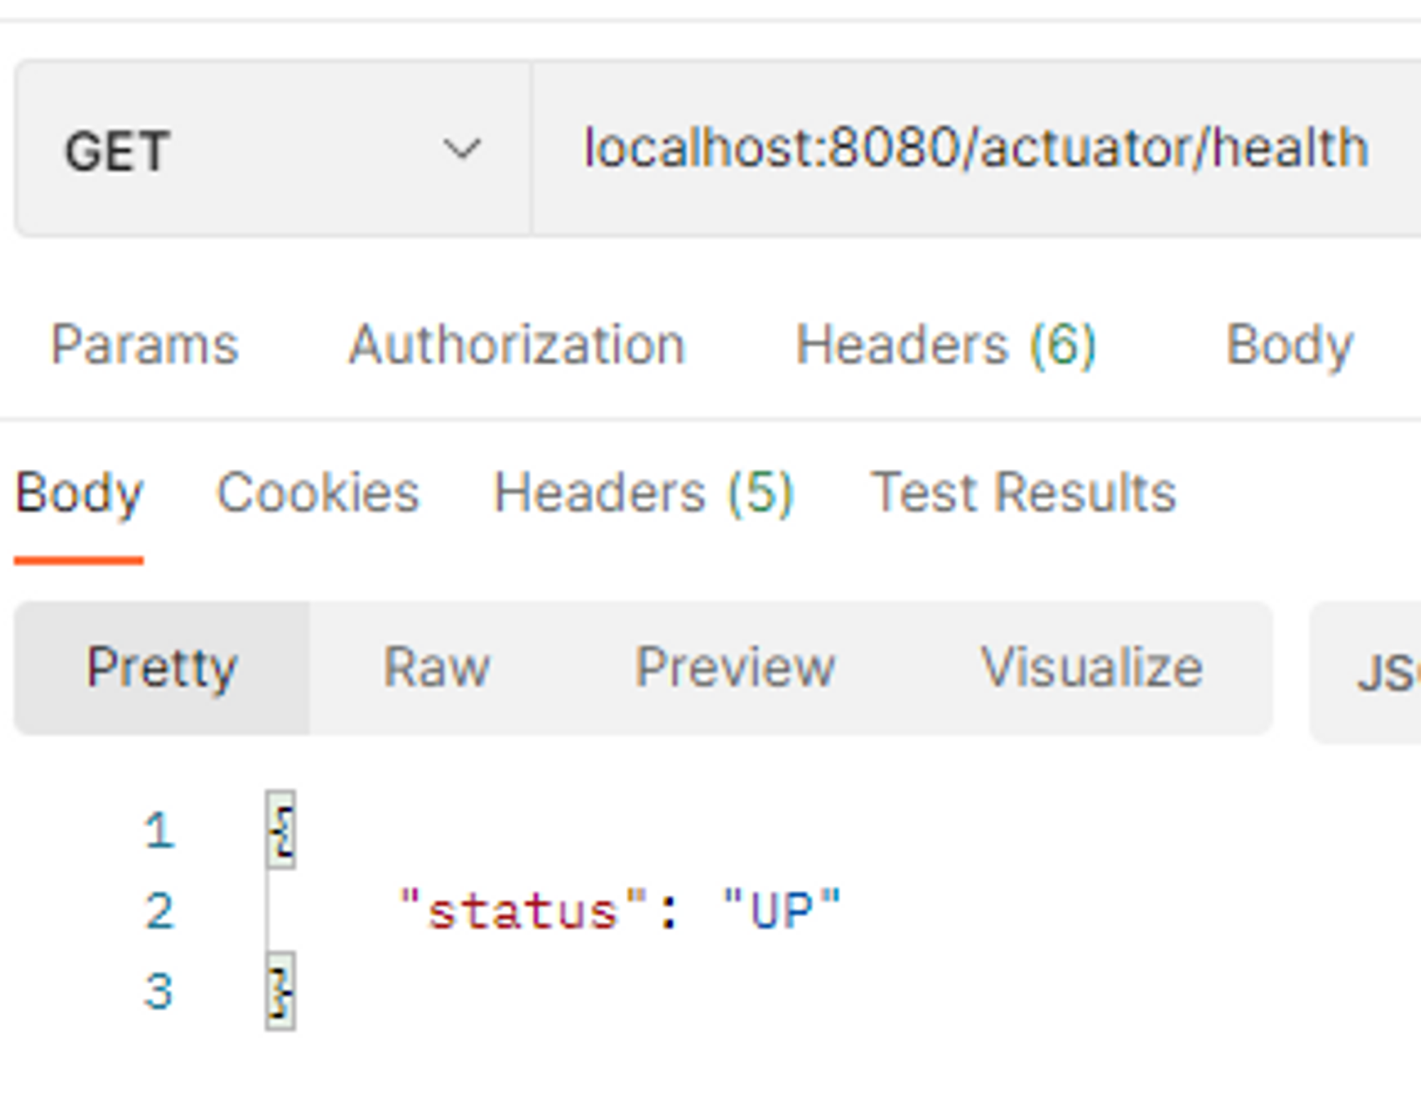The width and height of the screenshot is (1421, 1107).
Task: Open the request Body tab
Action: [x=1290, y=345]
